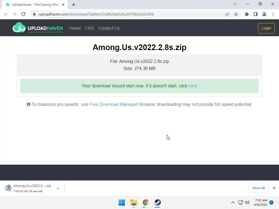Click the Among.Us zip download item

[32, 188]
